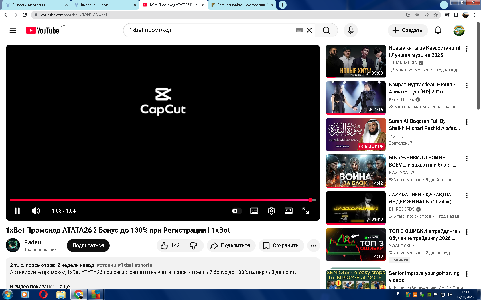The image size is (481, 300).
Task: Open options for Новые хиты из Казахстана
Action: tap(467, 49)
